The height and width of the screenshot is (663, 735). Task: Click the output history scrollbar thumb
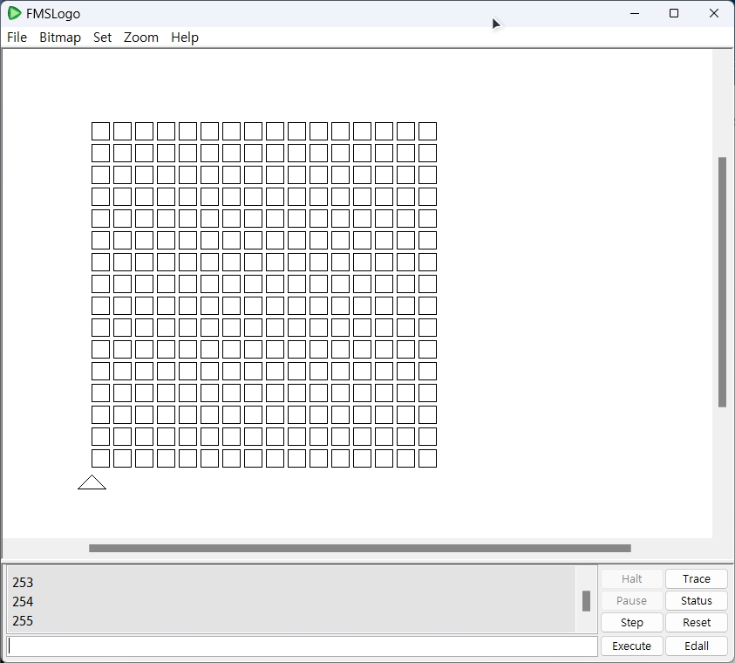[x=586, y=601]
